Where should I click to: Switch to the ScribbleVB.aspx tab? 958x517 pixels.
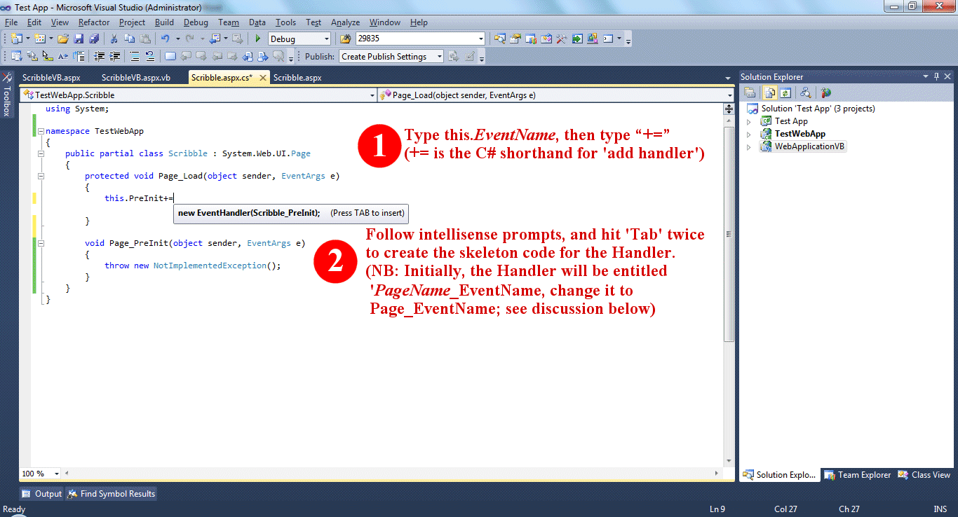(51, 78)
